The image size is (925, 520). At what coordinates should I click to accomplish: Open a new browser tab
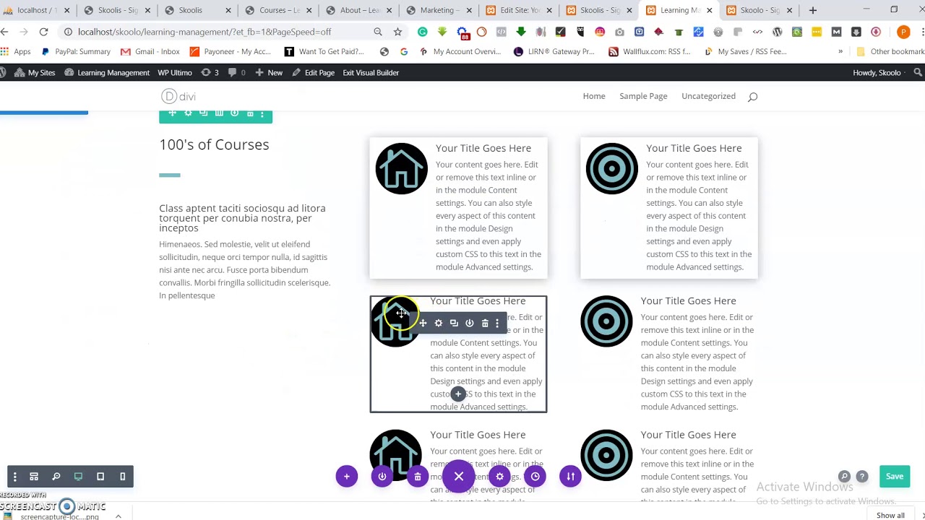coord(813,10)
